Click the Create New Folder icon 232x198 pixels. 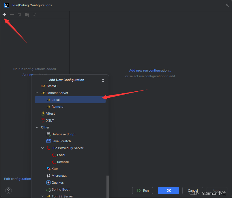(x=27, y=15)
